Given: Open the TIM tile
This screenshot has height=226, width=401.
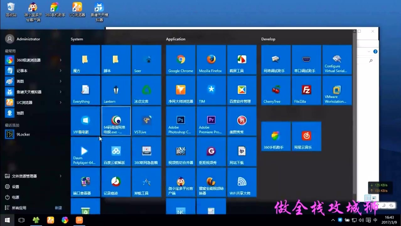Looking at the screenshot, I should coord(211,90).
